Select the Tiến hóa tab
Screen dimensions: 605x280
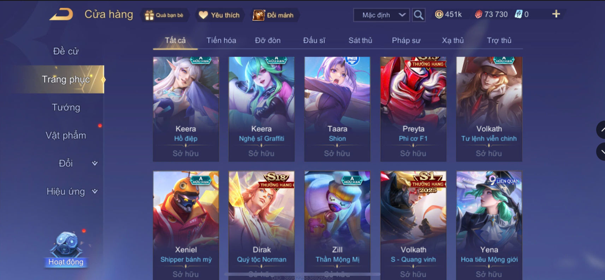[x=221, y=40]
